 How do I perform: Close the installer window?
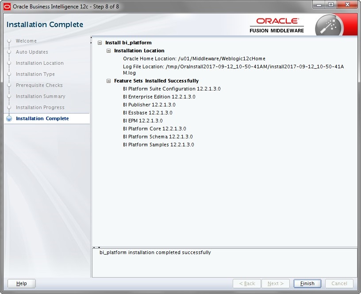pos(347,5)
